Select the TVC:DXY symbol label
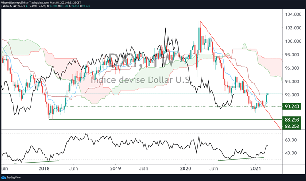The height and width of the screenshot is (181, 306). click(6, 6)
